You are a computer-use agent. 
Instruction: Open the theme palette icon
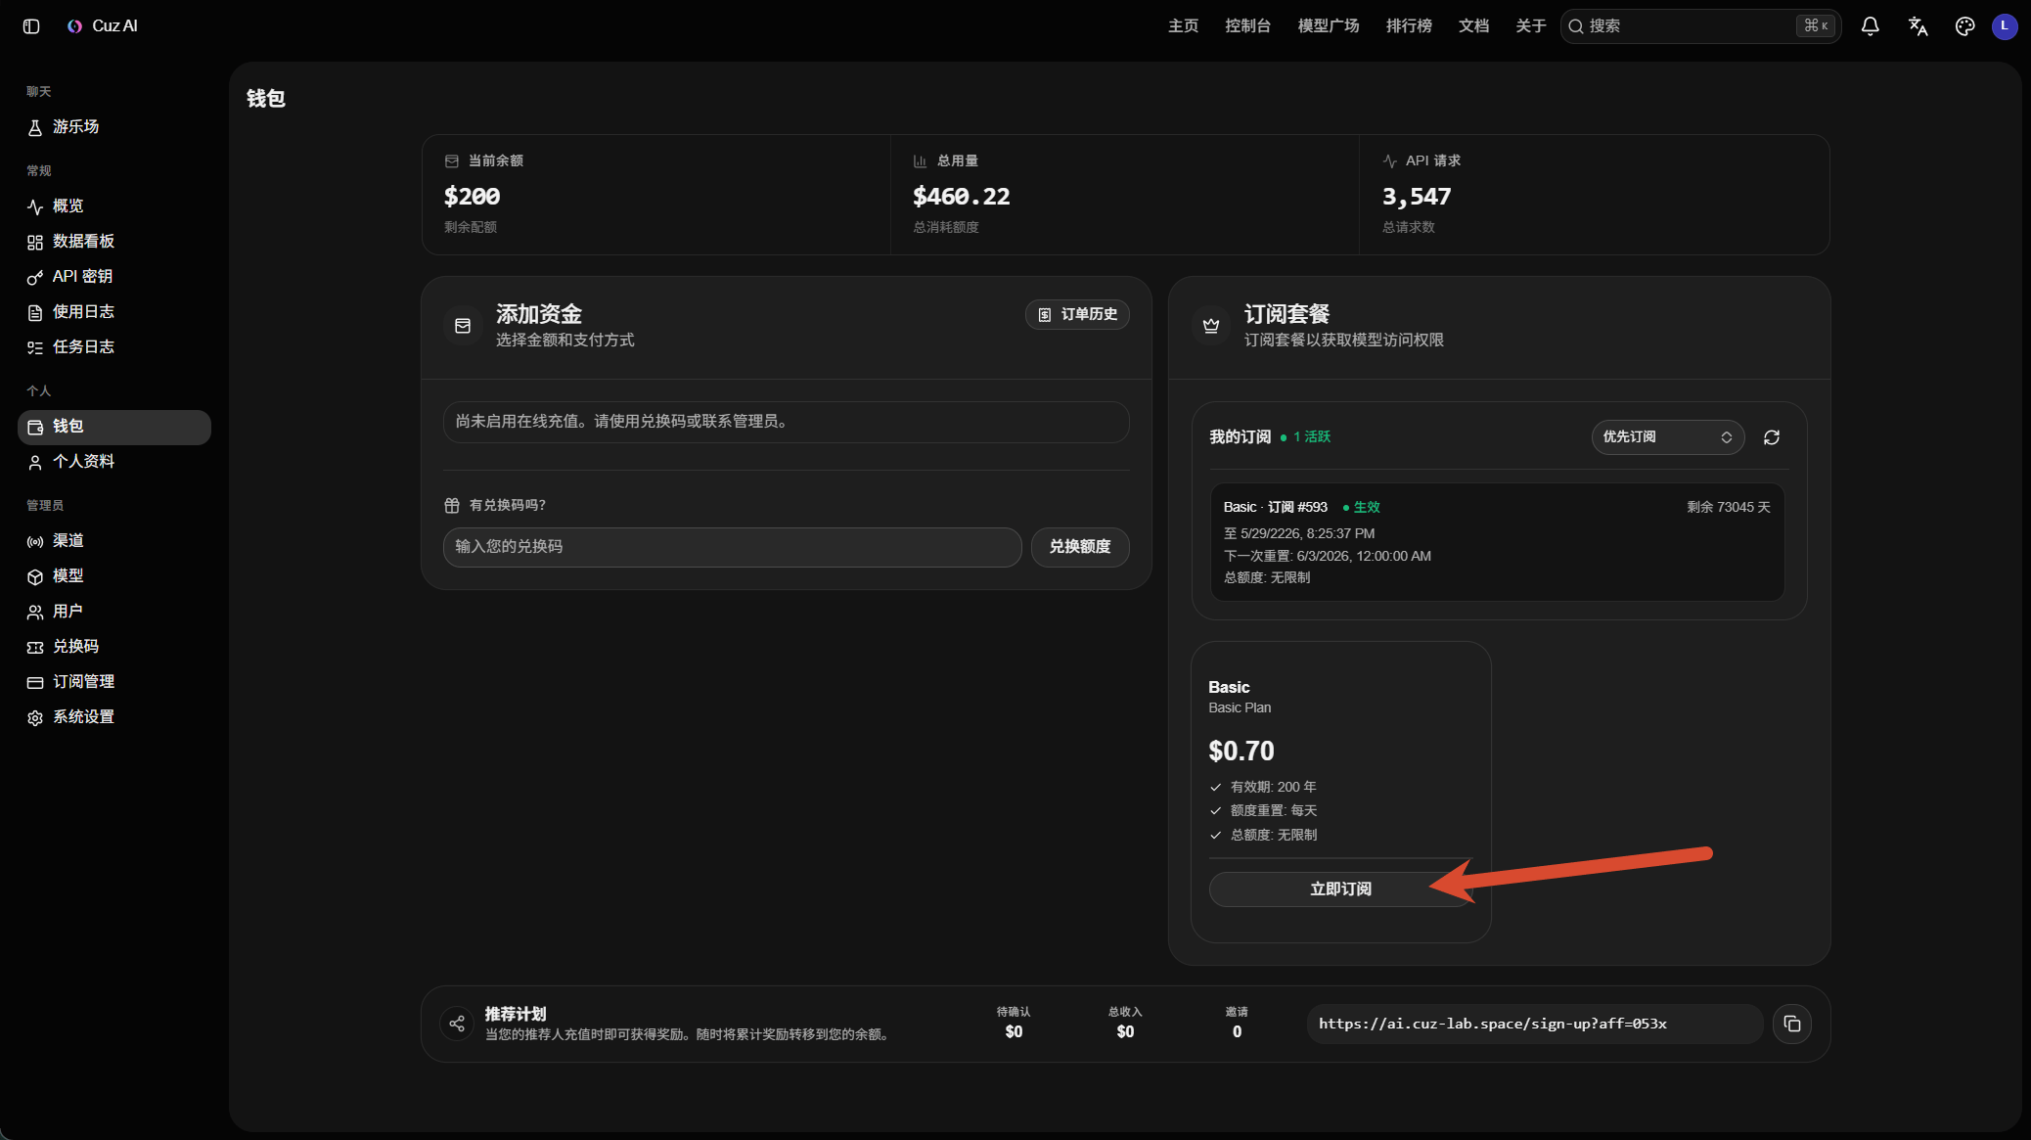1964,26
